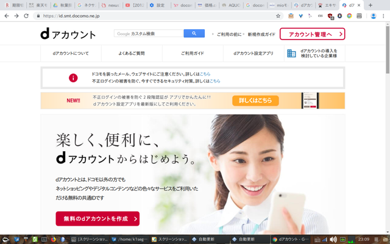Click the blue Y extension icon
This screenshot has width=390, height=244.
300,16
